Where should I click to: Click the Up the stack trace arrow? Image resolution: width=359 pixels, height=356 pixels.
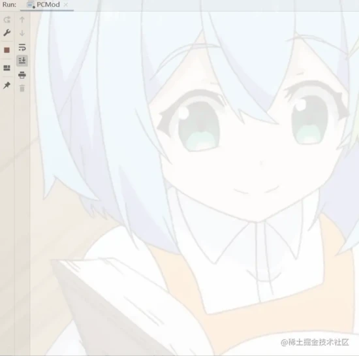click(22, 20)
